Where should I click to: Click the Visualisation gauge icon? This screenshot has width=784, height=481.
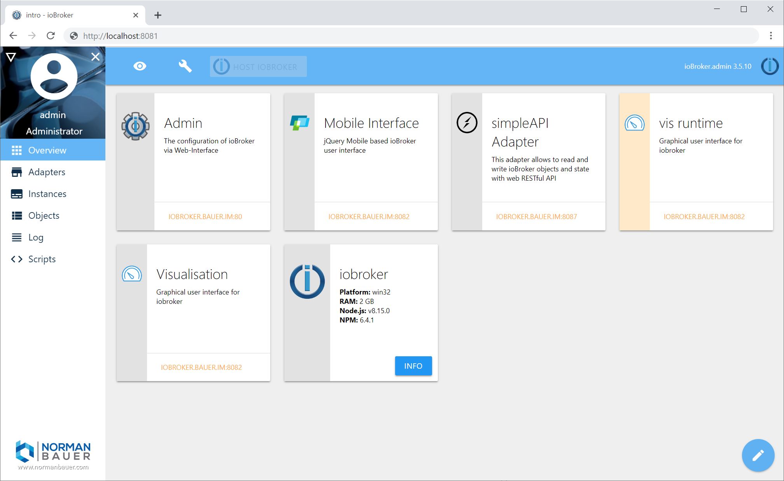[x=132, y=274]
